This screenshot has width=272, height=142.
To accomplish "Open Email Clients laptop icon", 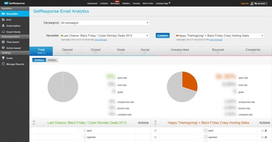I will [3, 32].
